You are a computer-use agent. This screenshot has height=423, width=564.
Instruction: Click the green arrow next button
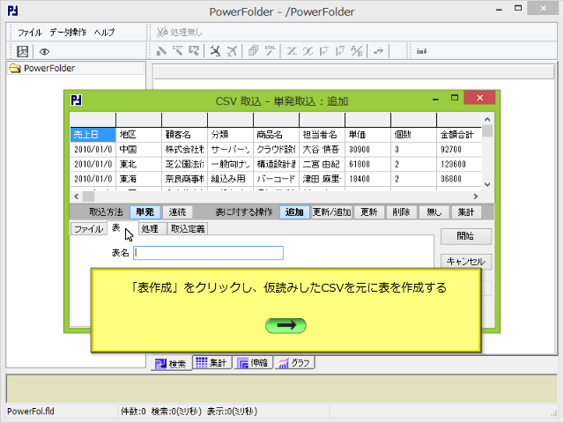pos(286,325)
